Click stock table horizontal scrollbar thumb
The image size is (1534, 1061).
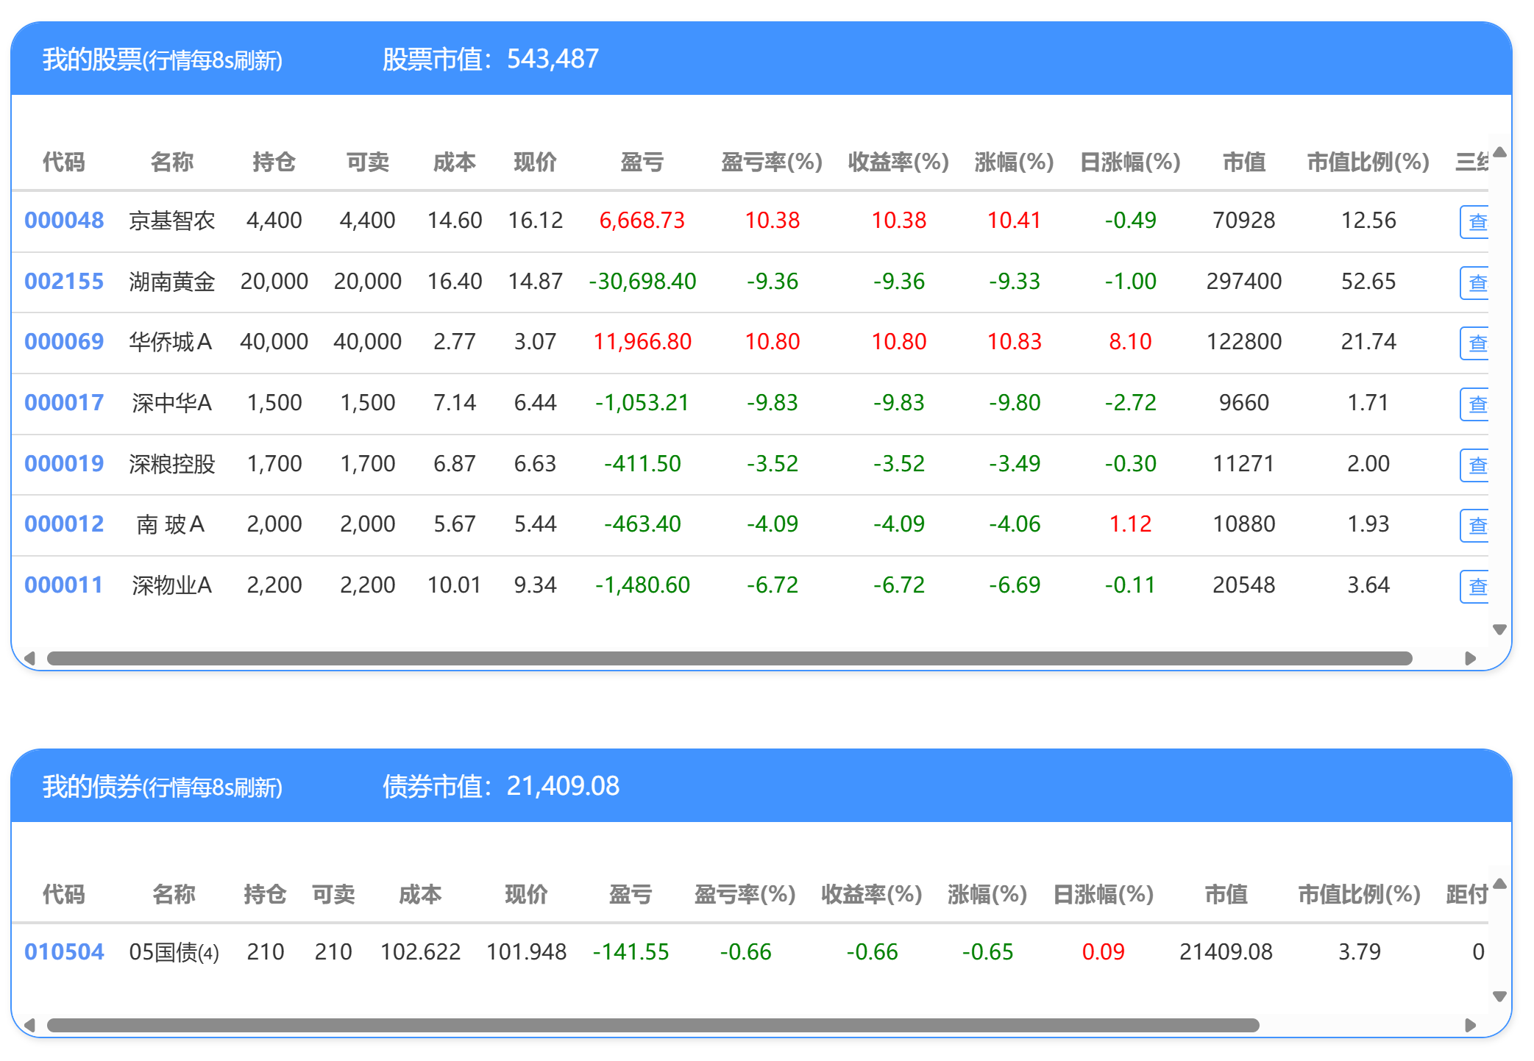[728, 658]
